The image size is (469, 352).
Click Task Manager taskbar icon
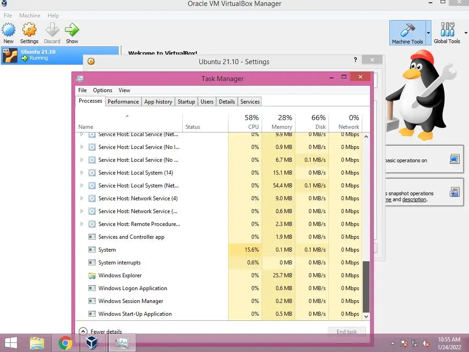coord(122,343)
